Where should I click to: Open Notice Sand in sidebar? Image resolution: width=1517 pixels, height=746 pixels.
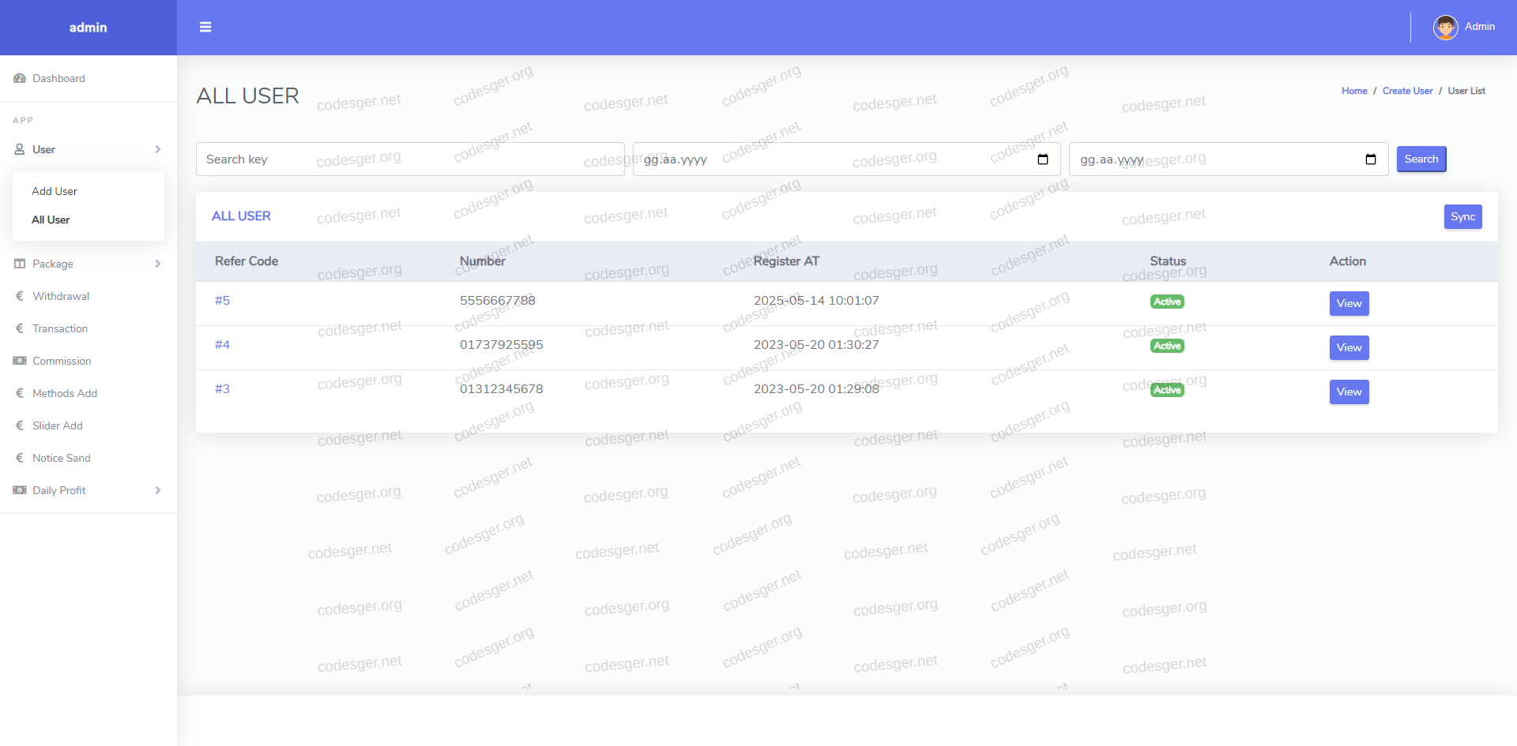[x=61, y=458]
